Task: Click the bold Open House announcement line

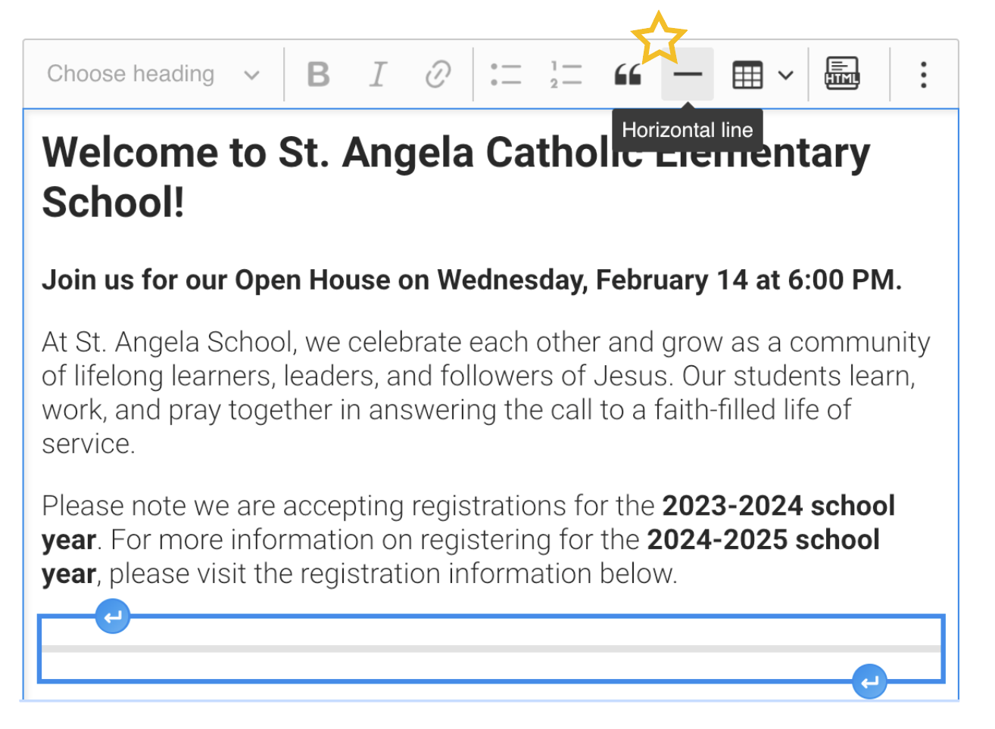Action: pos(471,281)
